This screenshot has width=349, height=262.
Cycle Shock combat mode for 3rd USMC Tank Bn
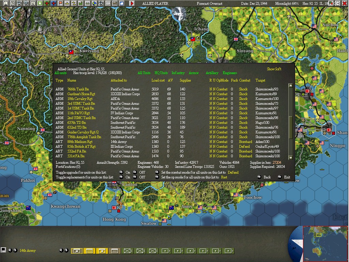point(243,103)
